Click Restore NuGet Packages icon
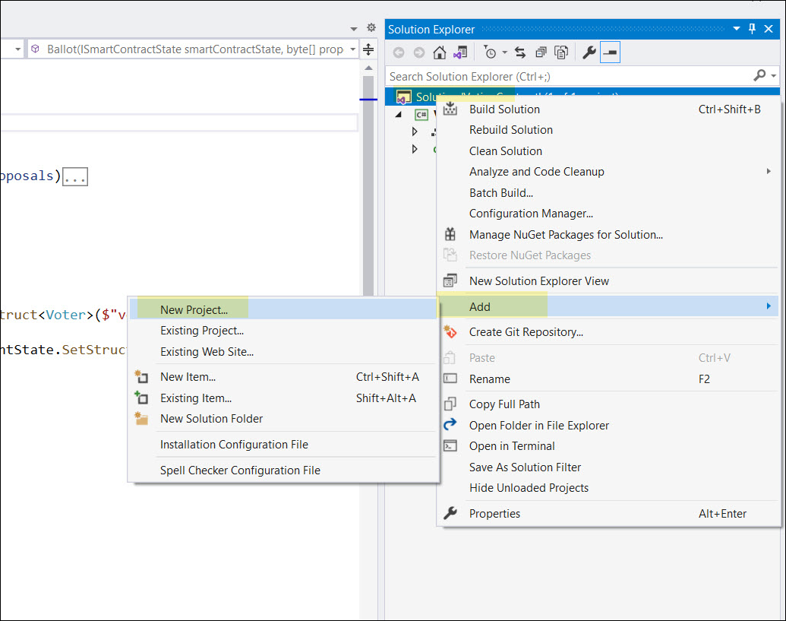 tap(450, 255)
